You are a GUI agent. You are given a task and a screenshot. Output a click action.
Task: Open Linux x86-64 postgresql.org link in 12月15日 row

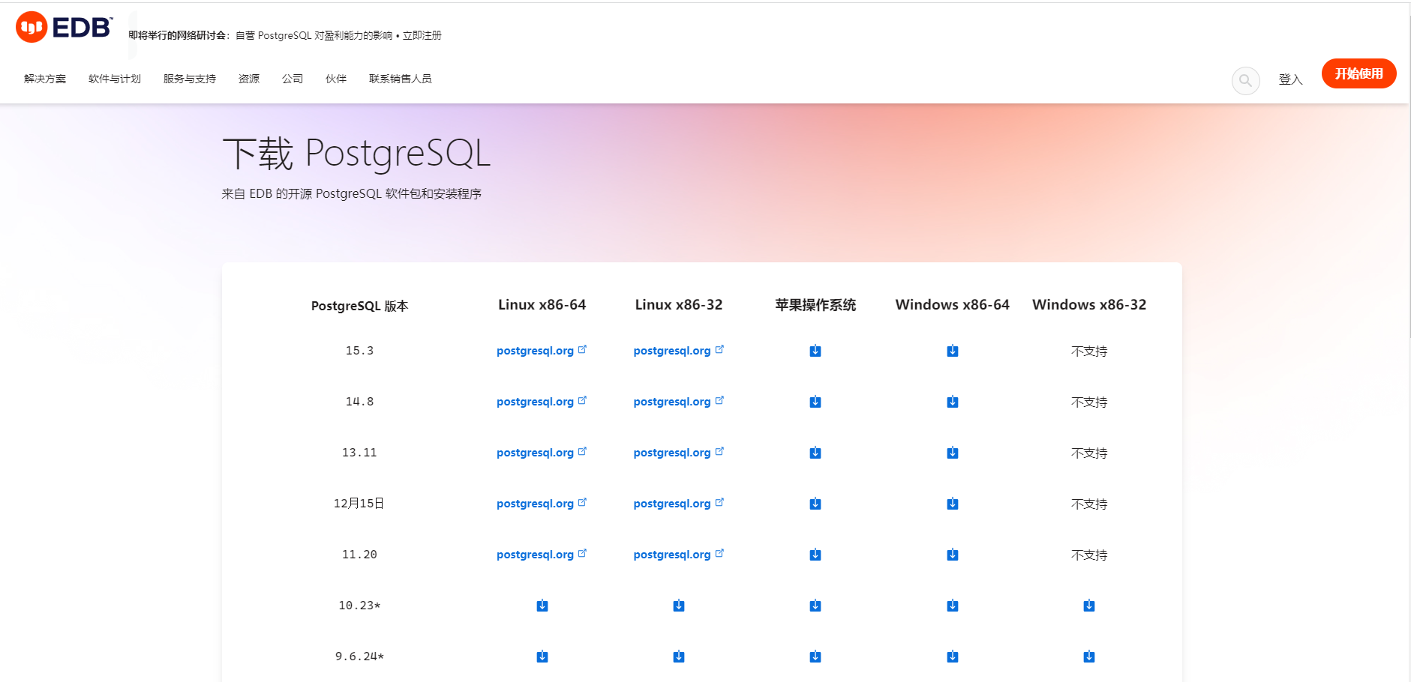pos(542,504)
